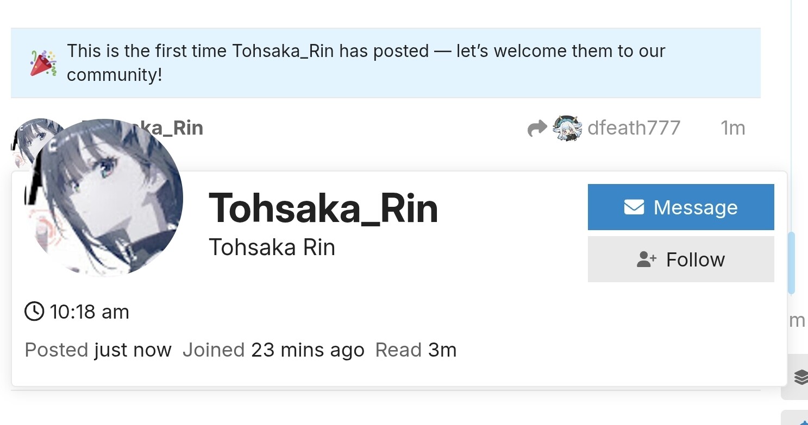This screenshot has width=808, height=425.
Task: Click the 'Joined 23 mins ago' text
Action: [x=273, y=350]
